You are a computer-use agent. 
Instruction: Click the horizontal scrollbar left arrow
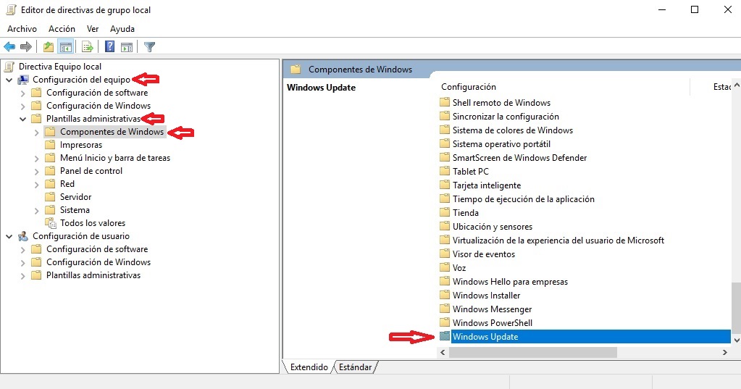point(443,352)
